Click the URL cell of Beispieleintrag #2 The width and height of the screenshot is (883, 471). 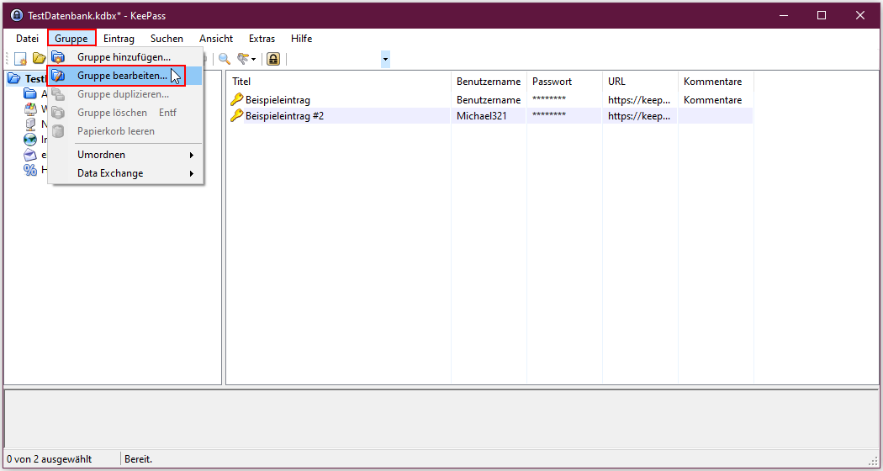pos(639,115)
